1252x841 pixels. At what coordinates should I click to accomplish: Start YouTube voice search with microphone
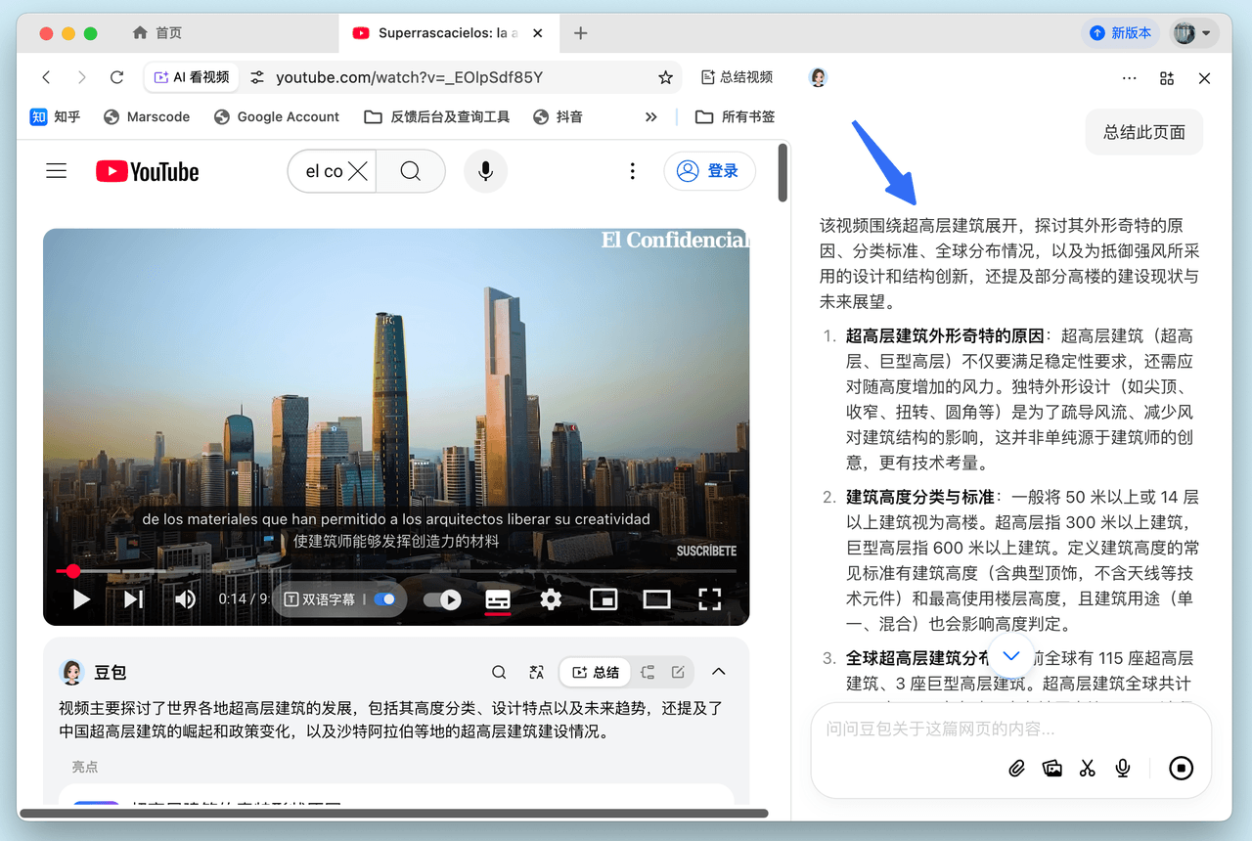click(485, 172)
